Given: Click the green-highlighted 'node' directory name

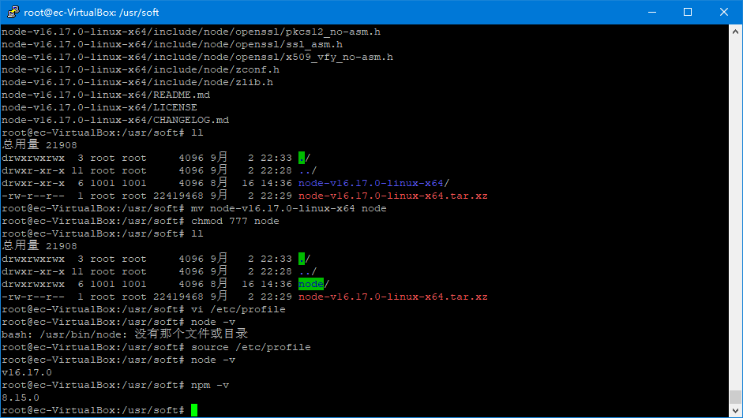Looking at the screenshot, I should pos(311,284).
